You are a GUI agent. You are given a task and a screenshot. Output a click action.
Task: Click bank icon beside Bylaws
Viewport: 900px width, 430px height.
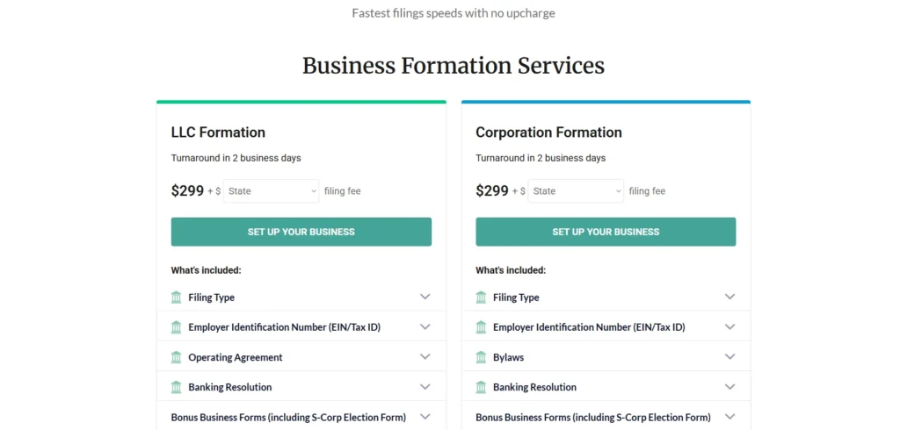pos(481,357)
